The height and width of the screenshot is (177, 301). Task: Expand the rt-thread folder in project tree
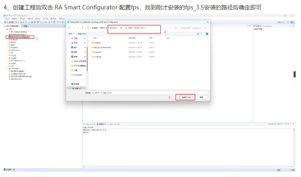(x=7, y=61)
